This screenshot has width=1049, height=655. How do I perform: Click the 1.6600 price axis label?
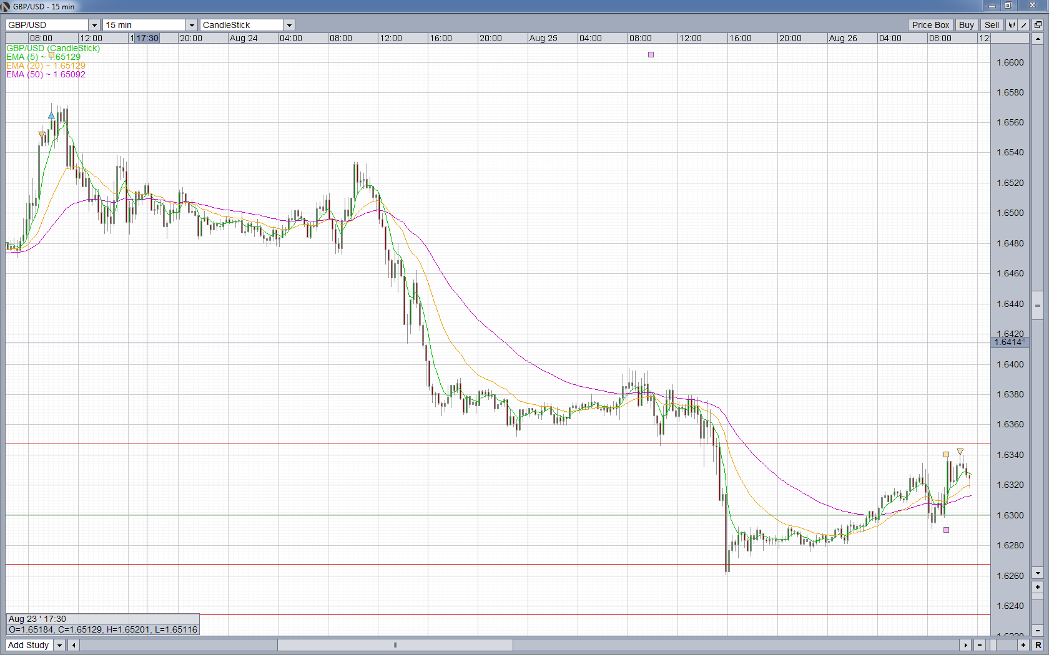[1010, 62]
